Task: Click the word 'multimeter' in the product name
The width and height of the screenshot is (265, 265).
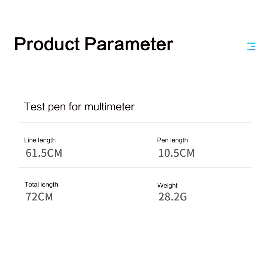Action: (x=109, y=107)
